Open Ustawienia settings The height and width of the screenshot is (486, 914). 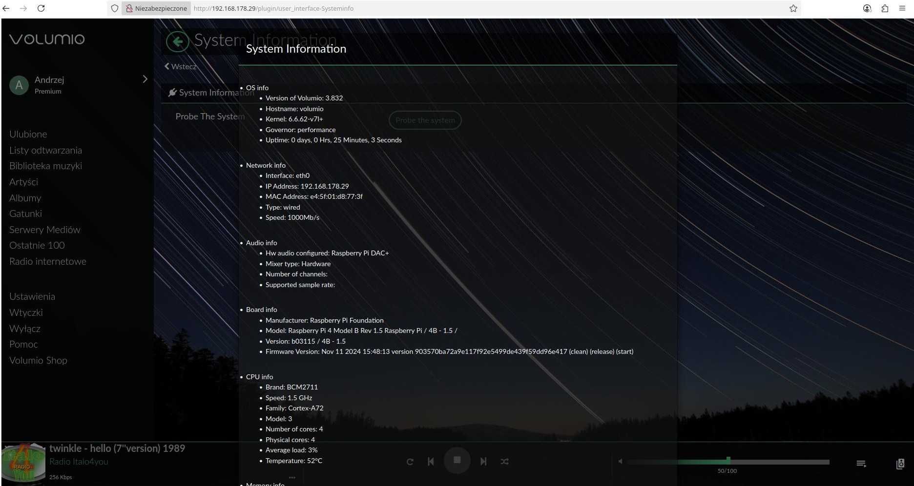32,296
